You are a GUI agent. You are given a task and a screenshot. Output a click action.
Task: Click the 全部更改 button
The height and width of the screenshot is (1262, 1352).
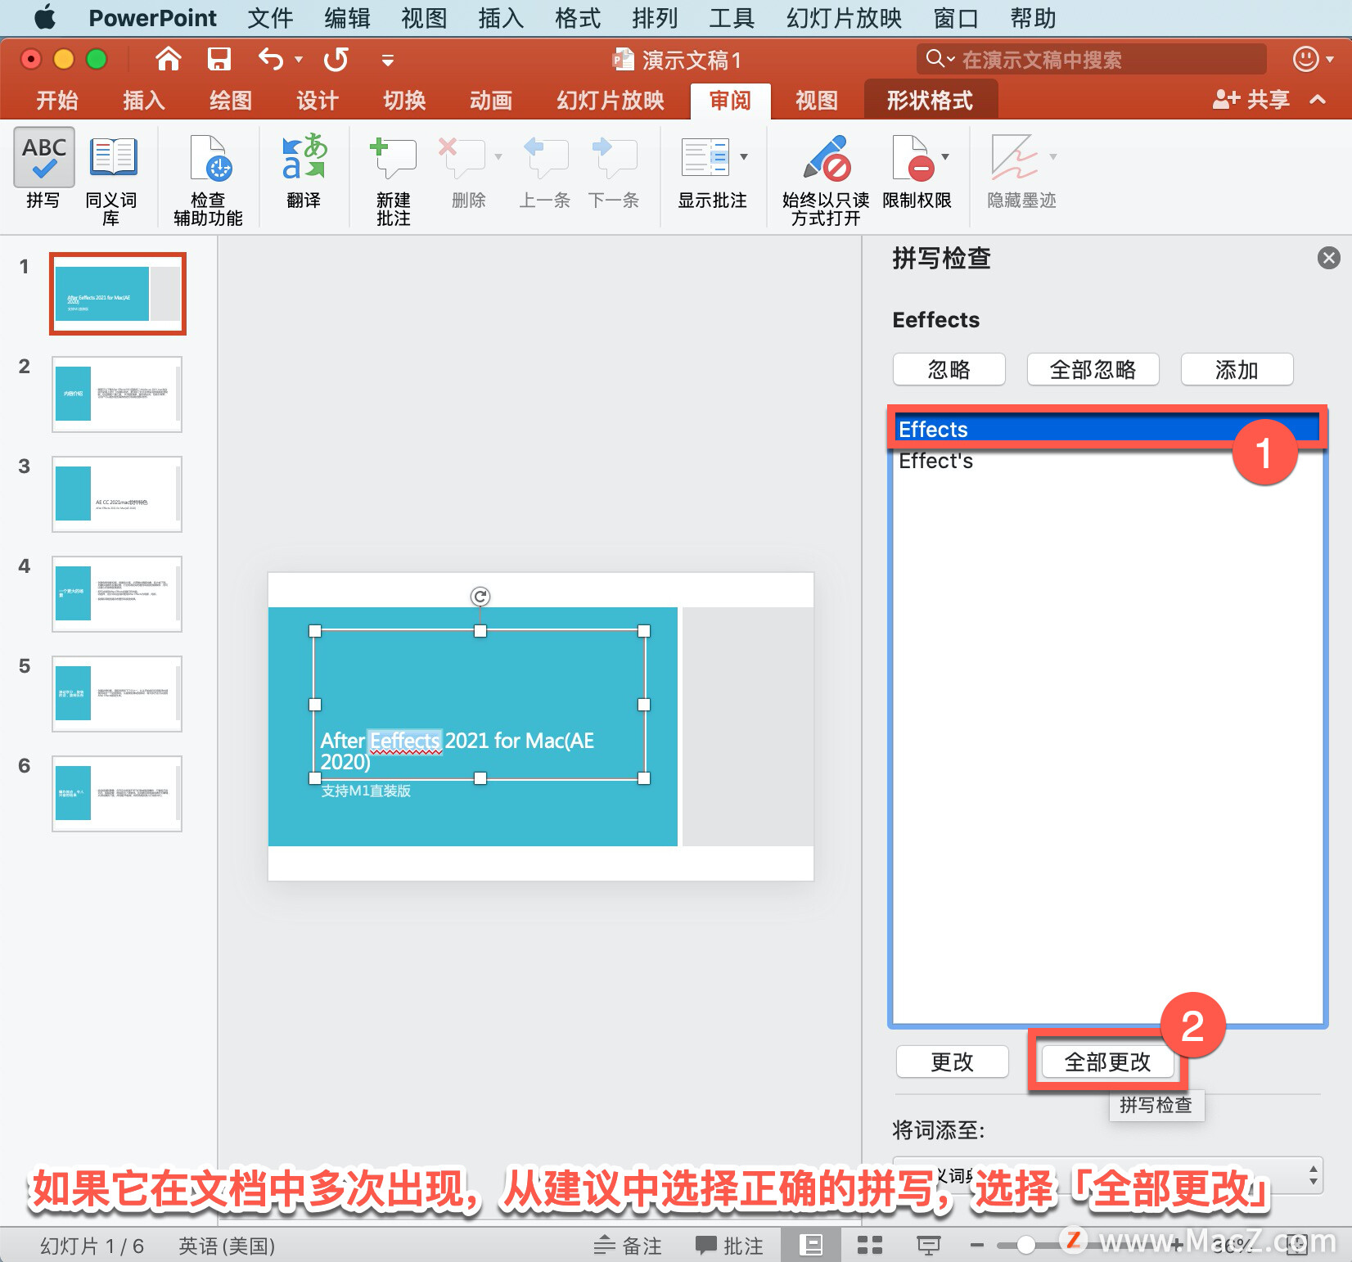point(1108,1061)
